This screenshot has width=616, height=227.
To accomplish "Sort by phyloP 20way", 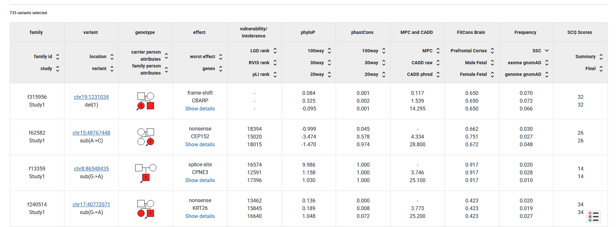I will click(x=330, y=74).
